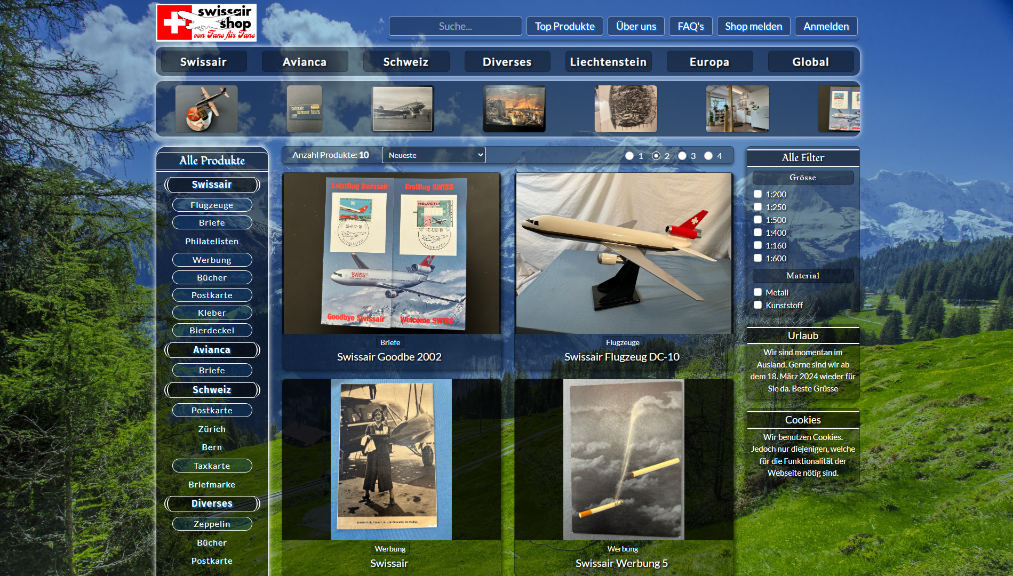1013x576 pixels.
Task: Check the 1:600 size filter
Action: click(757, 258)
